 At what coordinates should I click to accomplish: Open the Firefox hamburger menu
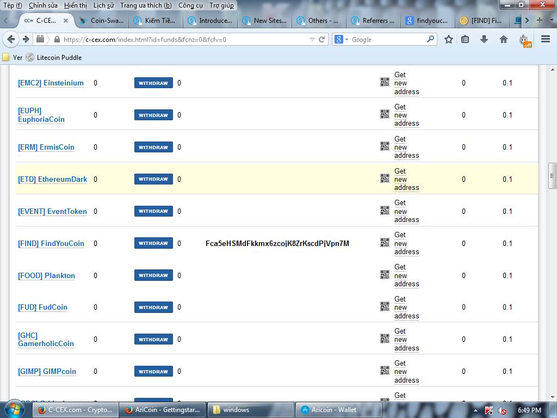pyautogui.click(x=546, y=39)
